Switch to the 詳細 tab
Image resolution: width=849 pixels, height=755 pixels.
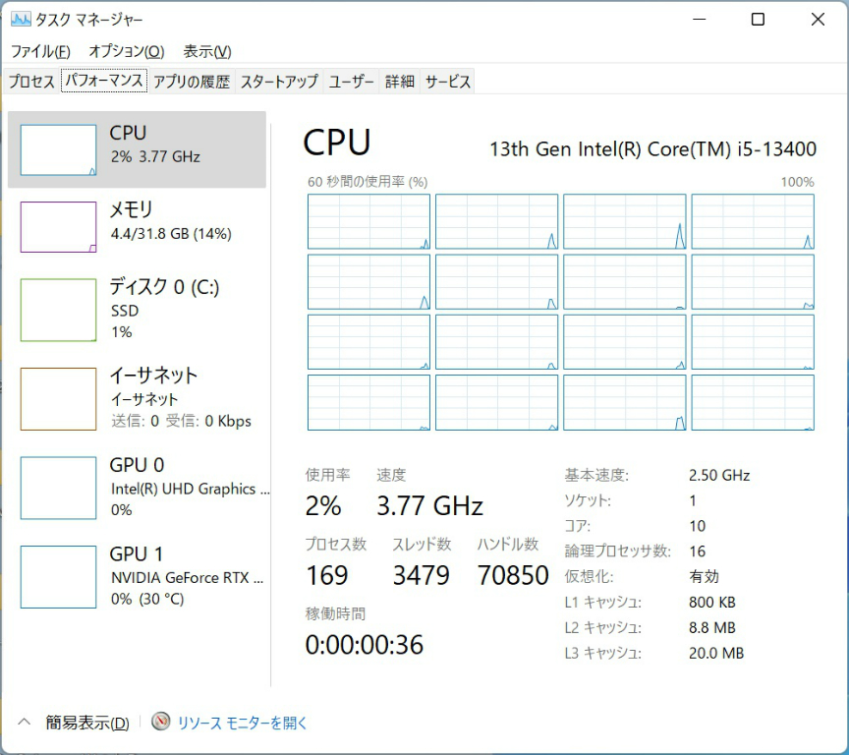399,82
